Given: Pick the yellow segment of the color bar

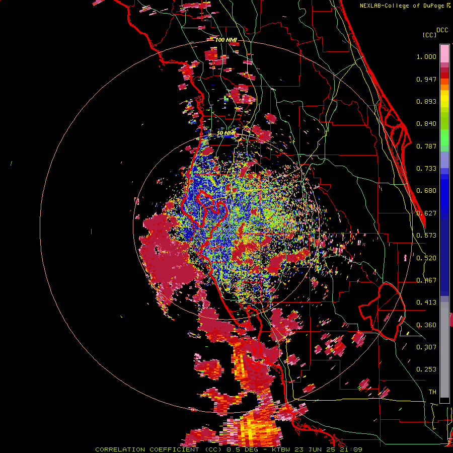Looking at the screenshot, I should click(444, 99).
